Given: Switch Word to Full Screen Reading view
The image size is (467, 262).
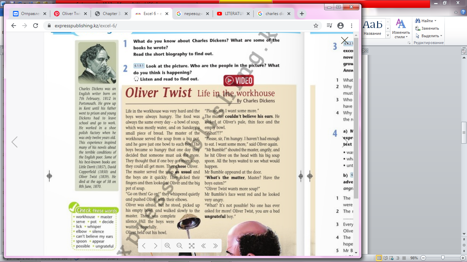Looking at the screenshot, I should pos(386,258).
